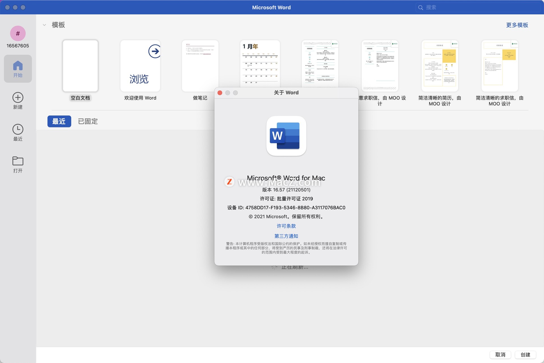This screenshot has width=544, height=363.
Task: Click the account name 16567605
Action: [x=18, y=46]
